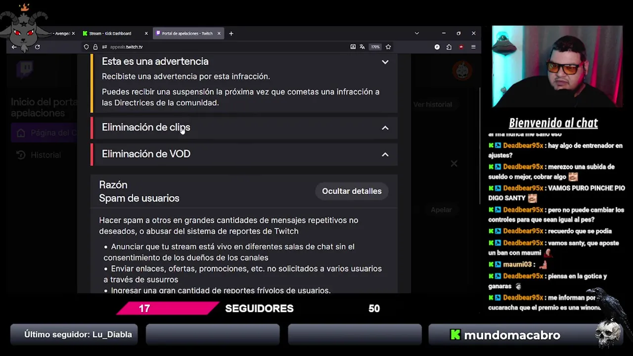Click the Ocultar detalles button
The width and height of the screenshot is (633, 356).
352,191
